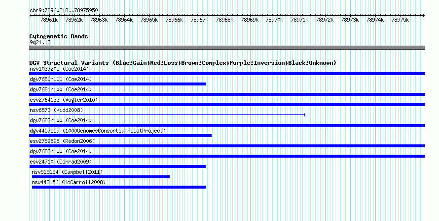Click the 78962k ruler mark

[74, 20]
